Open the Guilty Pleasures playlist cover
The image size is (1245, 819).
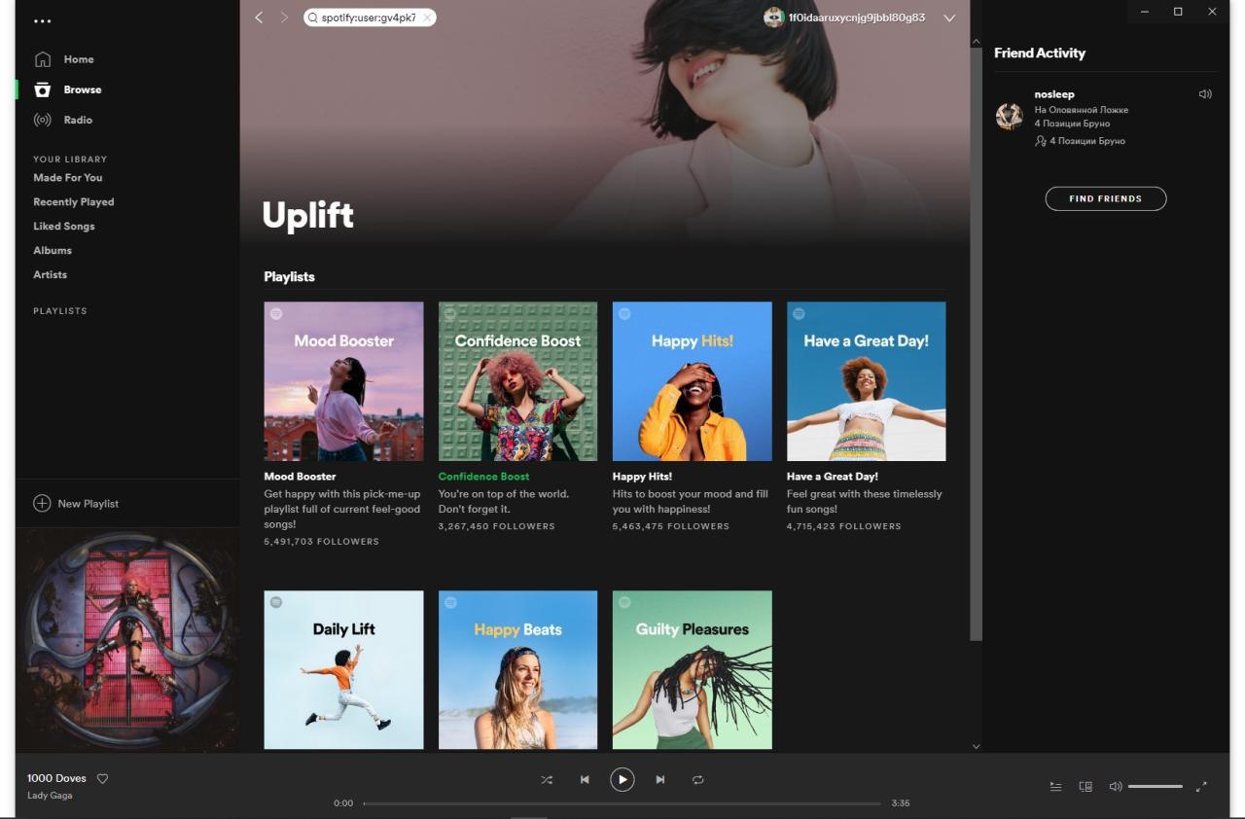[x=692, y=670]
